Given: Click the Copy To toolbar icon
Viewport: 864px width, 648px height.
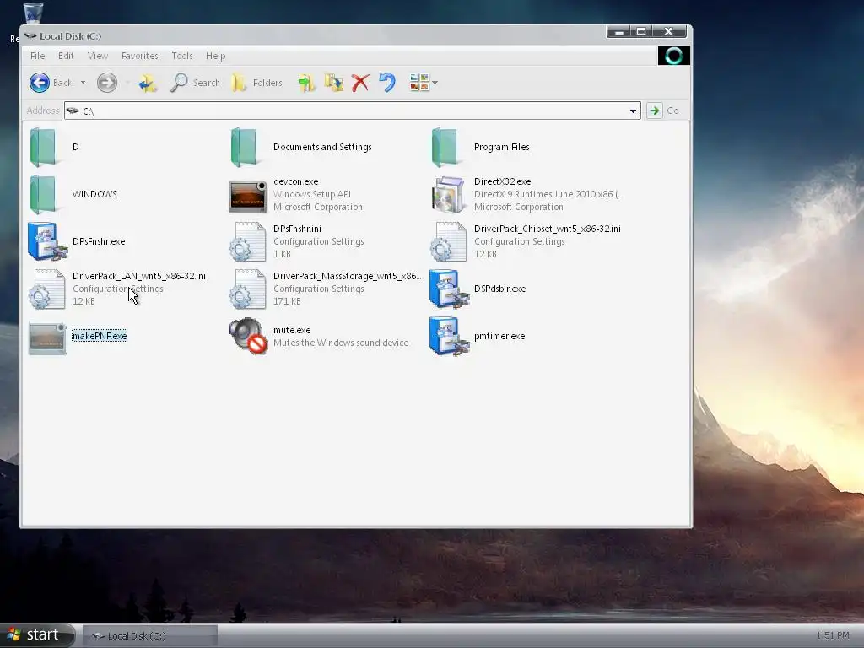Looking at the screenshot, I should pyautogui.click(x=333, y=83).
